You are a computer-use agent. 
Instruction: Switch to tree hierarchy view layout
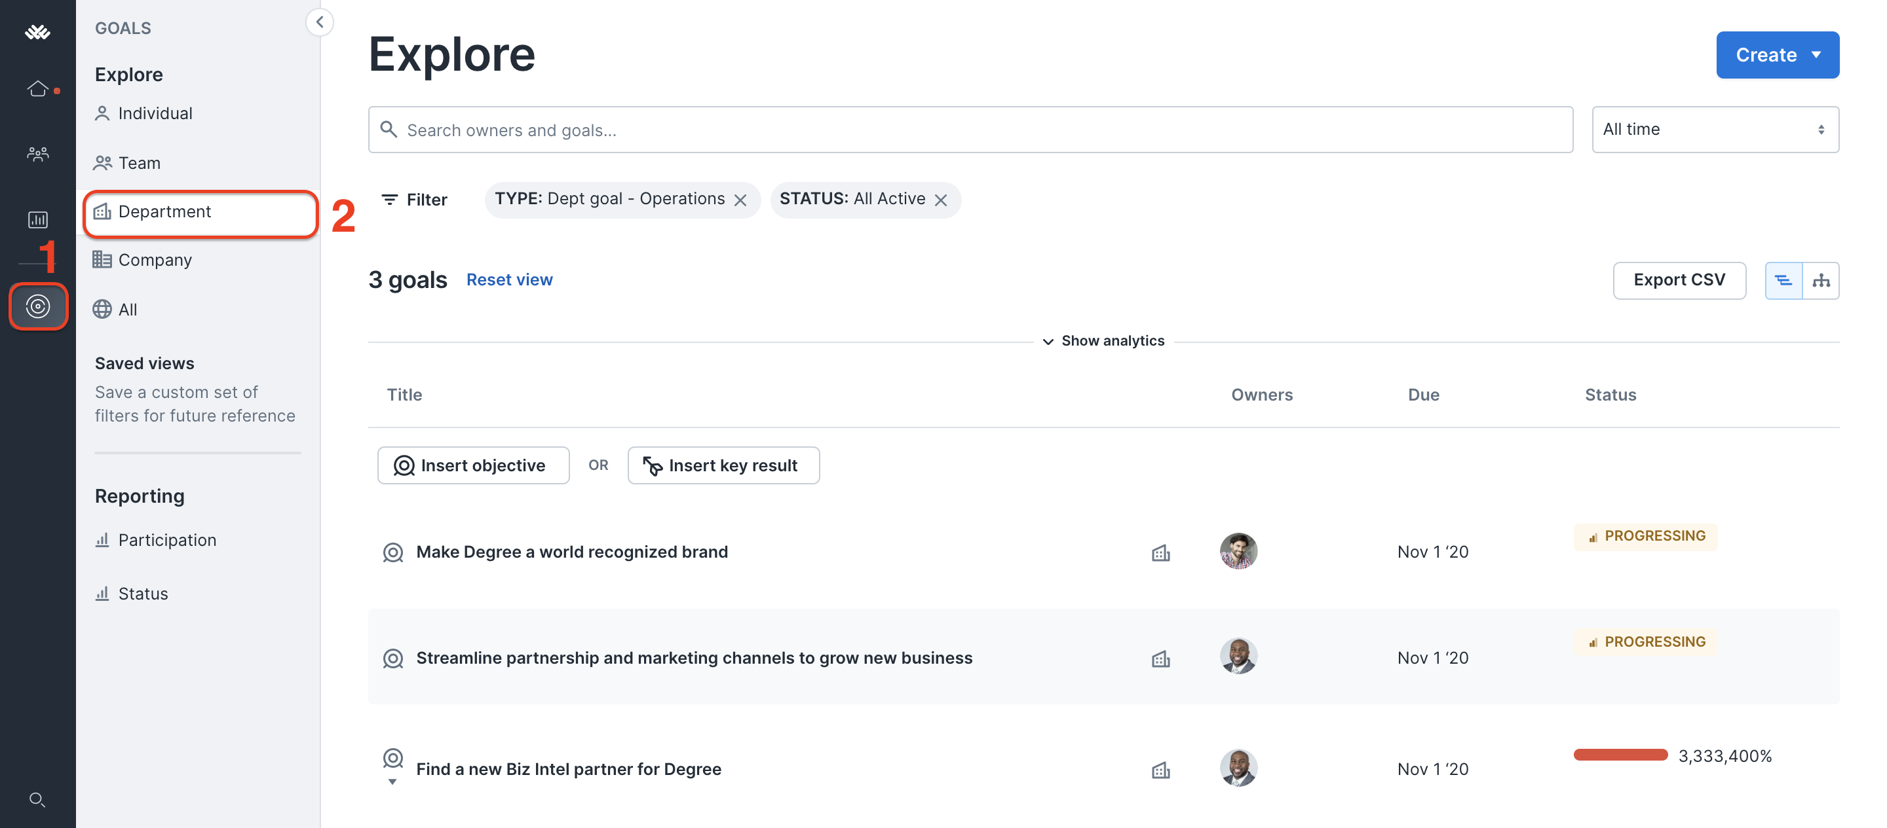point(1820,280)
